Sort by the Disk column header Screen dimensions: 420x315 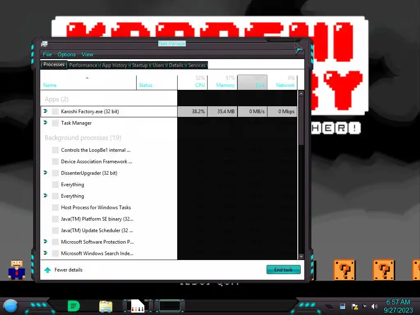click(x=252, y=82)
